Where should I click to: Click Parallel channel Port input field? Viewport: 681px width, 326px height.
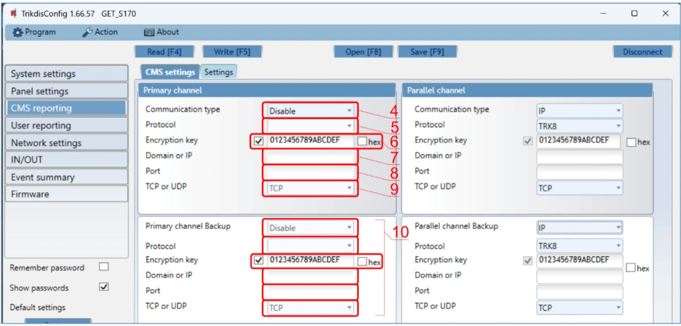point(579,172)
